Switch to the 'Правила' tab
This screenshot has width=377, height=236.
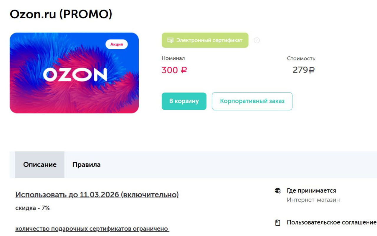[86, 164]
